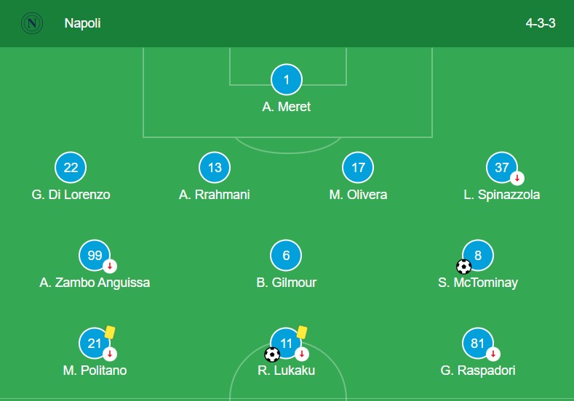The image size is (574, 401).
Task: Click Politano's yellow card icon
Action: pyautogui.click(x=110, y=332)
